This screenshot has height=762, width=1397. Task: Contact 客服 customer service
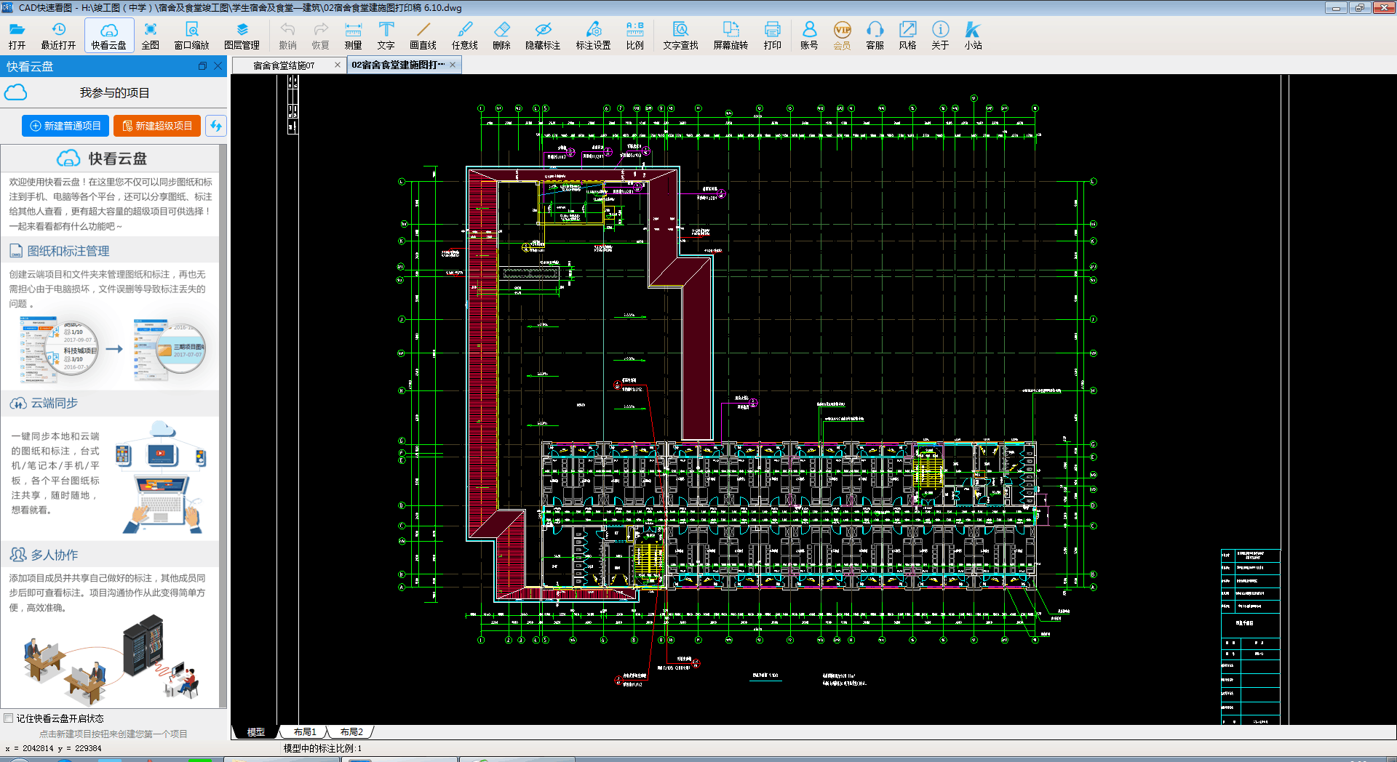(875, 36)
